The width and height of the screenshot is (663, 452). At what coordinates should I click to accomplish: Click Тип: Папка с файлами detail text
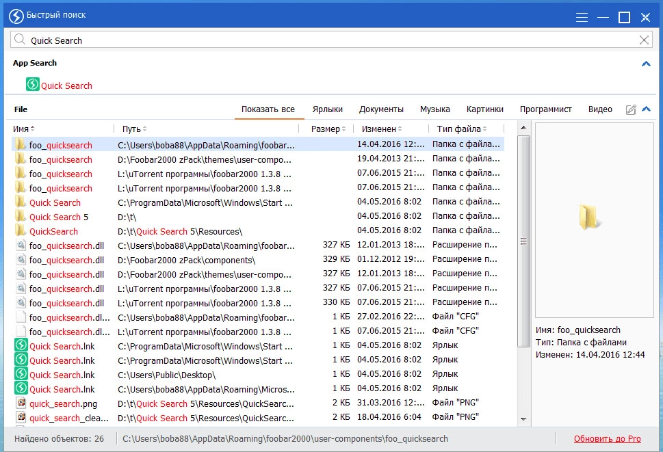coord(581,342)
